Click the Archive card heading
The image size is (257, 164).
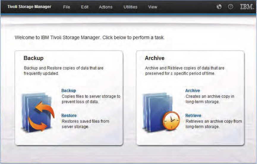[154, 58]
